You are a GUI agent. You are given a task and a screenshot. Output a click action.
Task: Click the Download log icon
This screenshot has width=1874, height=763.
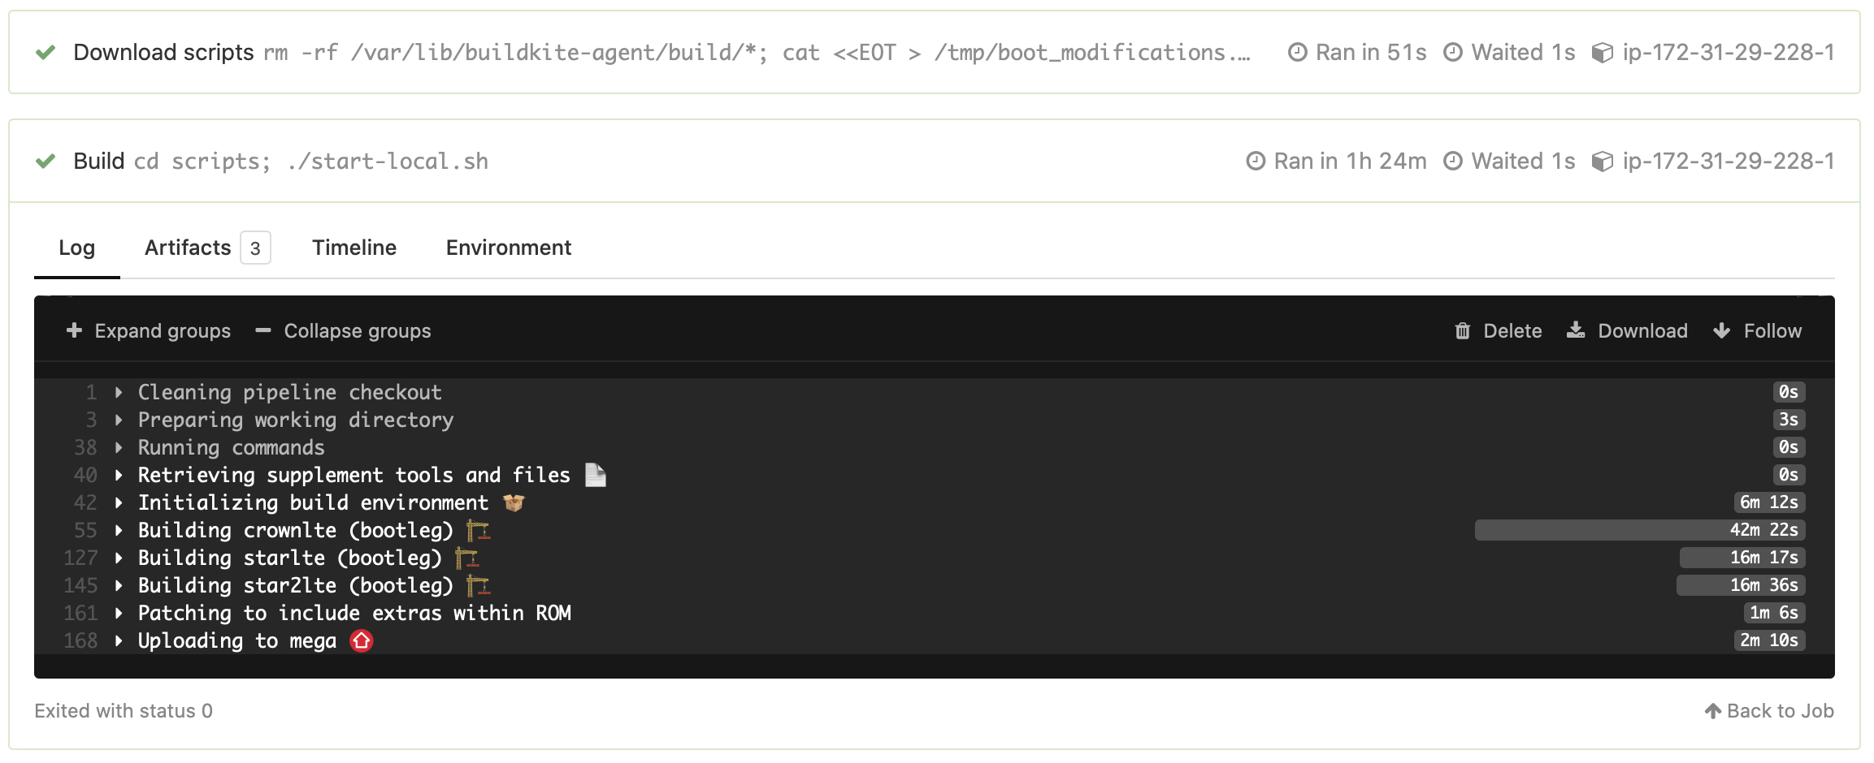point(1576,330)
